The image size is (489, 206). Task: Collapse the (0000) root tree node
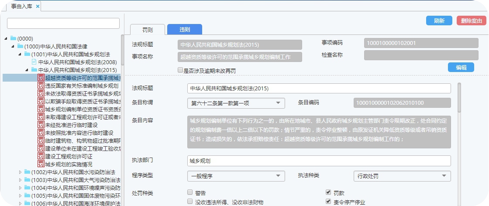[6, 38]
